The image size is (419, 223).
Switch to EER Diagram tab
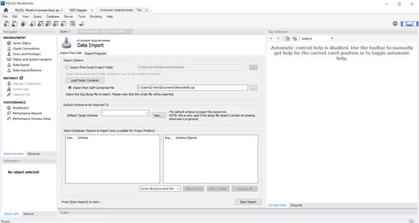click(x=78, y=10)
